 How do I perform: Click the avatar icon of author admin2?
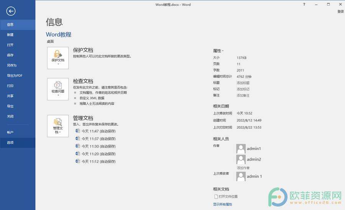coord(241,159)
